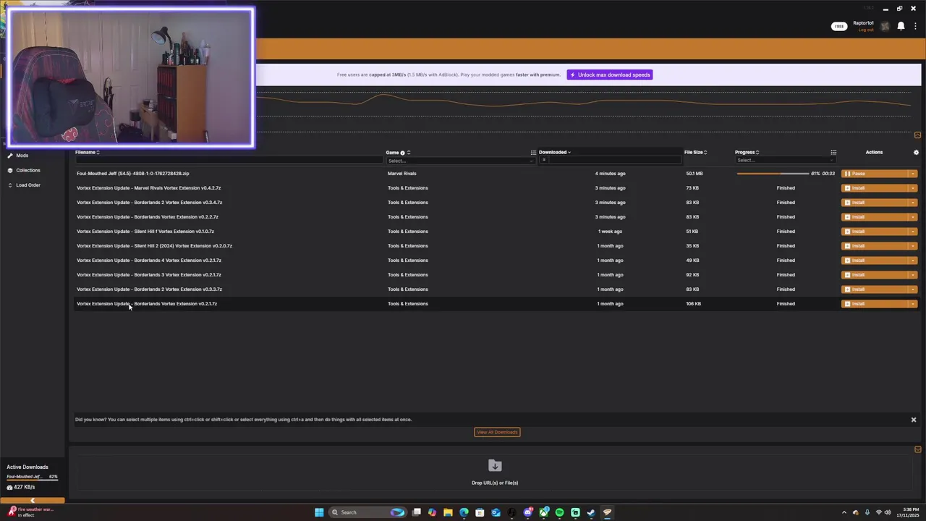Click the Filename filter input field

tap(229, 161)
